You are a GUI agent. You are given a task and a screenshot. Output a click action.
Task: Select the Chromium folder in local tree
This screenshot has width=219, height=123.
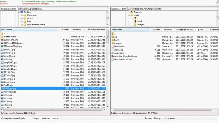click(32, 15)
